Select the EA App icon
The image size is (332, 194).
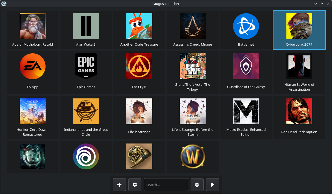click(x=33, y=66)
